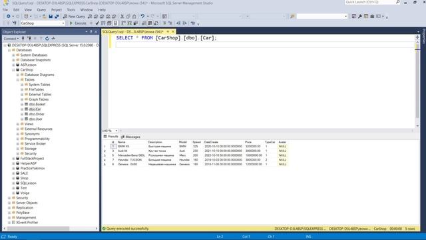Screen dimensions: 426x240
Task: Open Query Options from the toolbar icon
Action: click(x=109, y=23)
